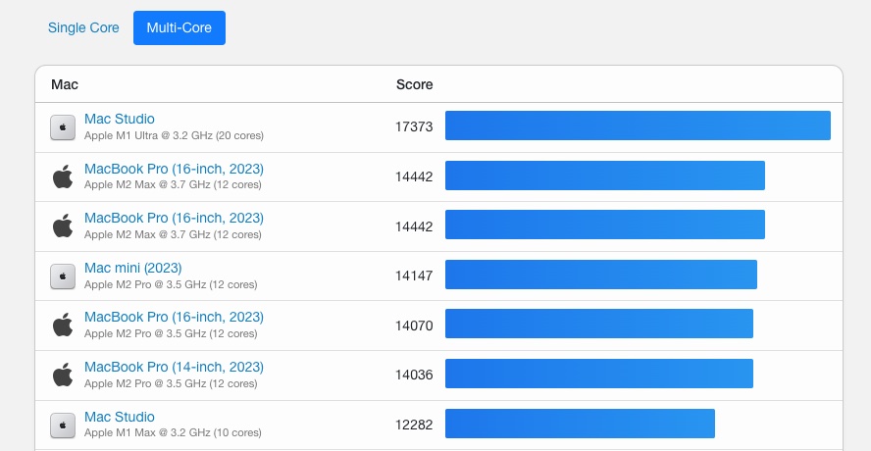Click the Mac Studio M1 Max device icon
Screen dimensions: 871x451
click(63, 425)
